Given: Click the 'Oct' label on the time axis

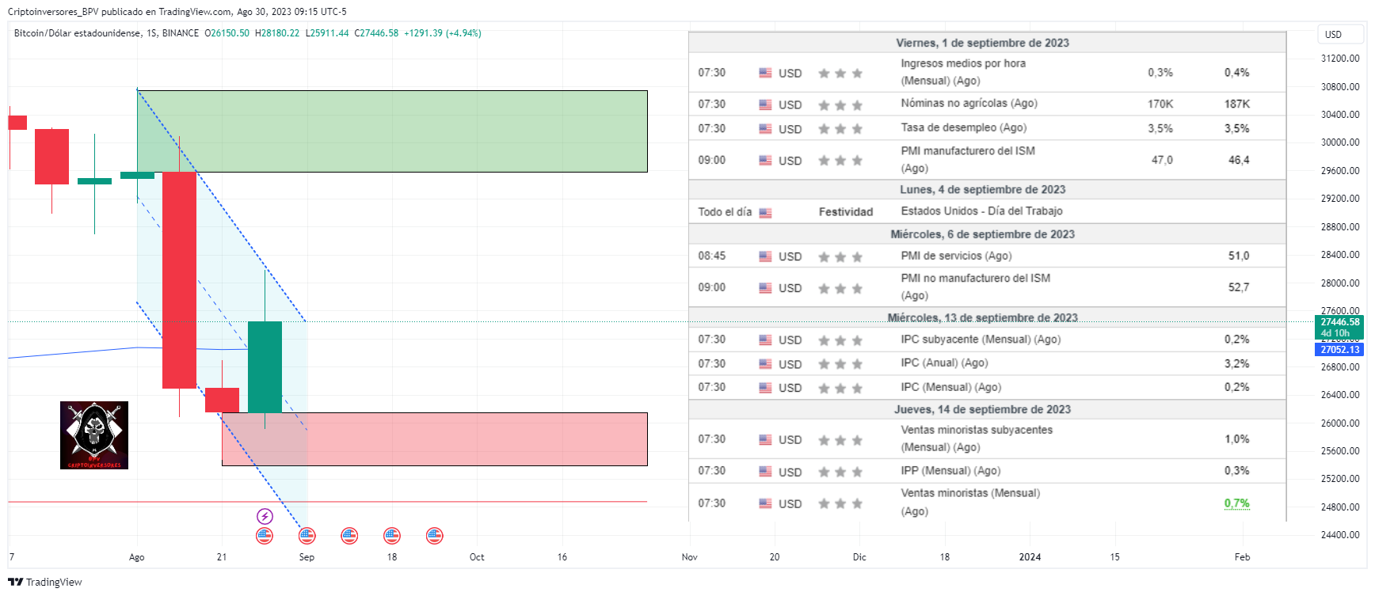Looking at the screenshot, I should point(477,557).
